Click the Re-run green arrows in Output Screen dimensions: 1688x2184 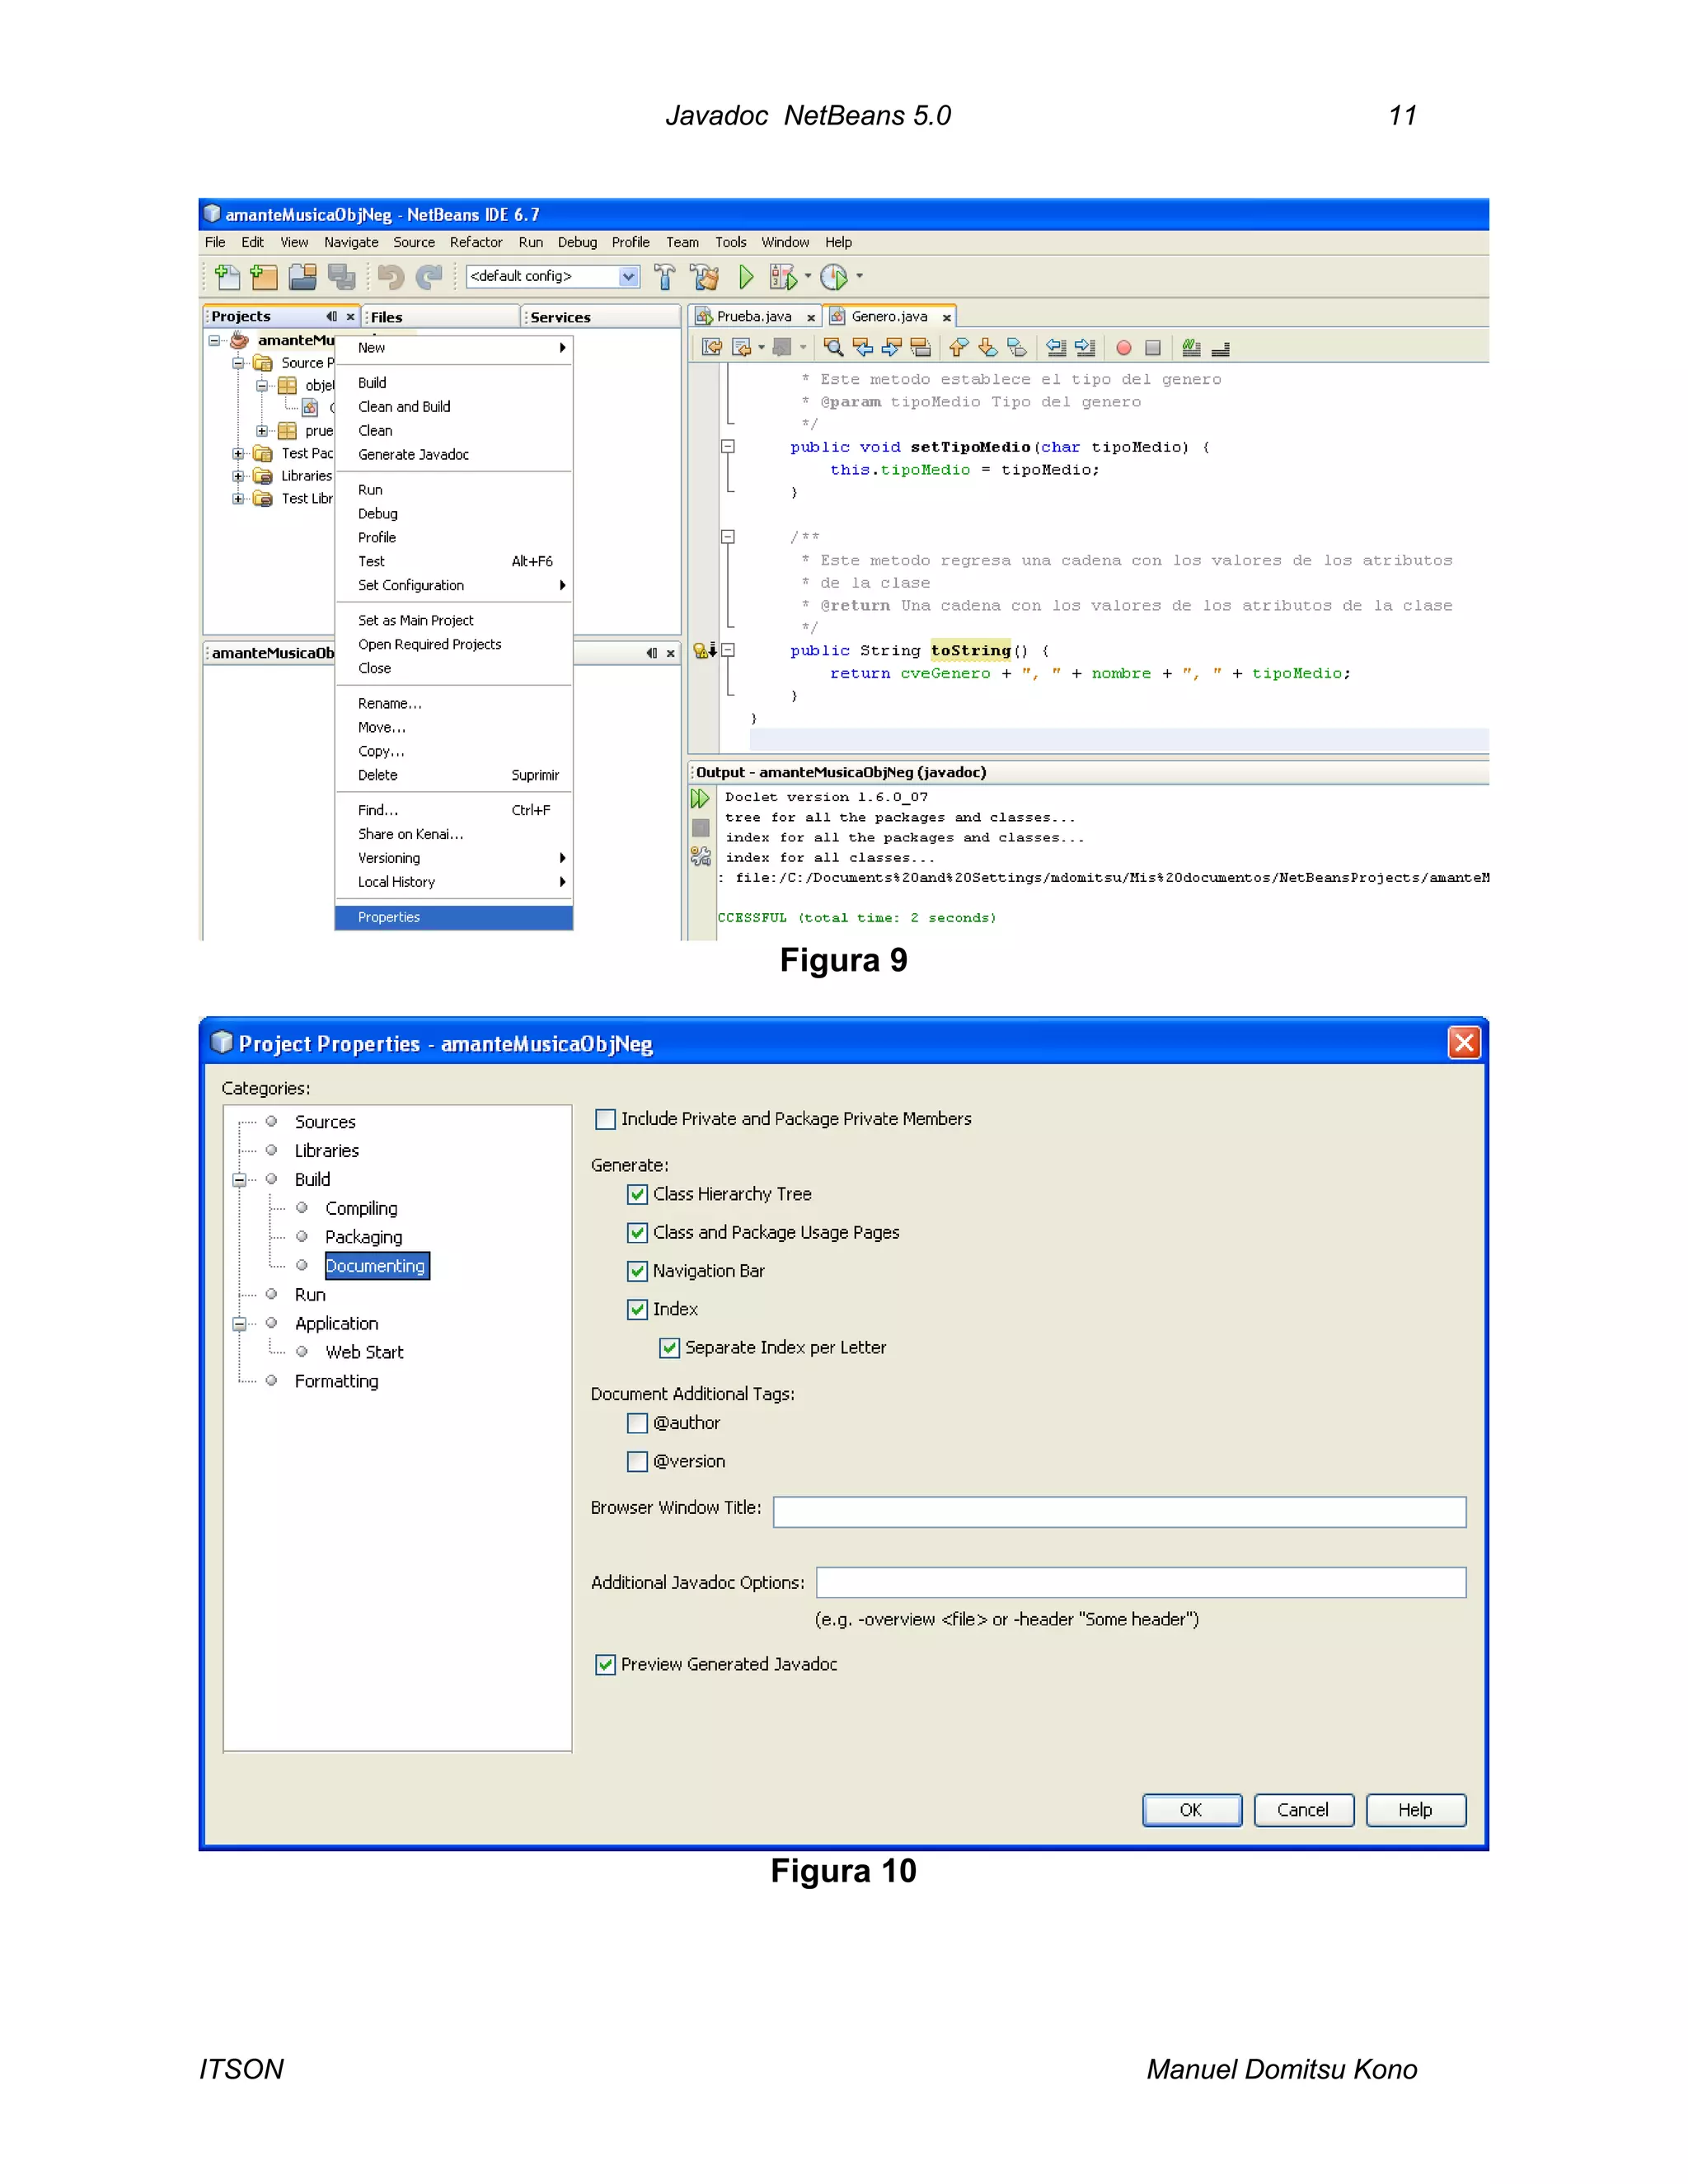[700, 798]
